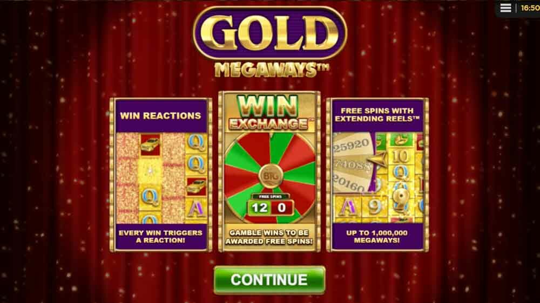Click the Win Exchange title text
This screenshot has height=303, width=540.
pos(268,113)
